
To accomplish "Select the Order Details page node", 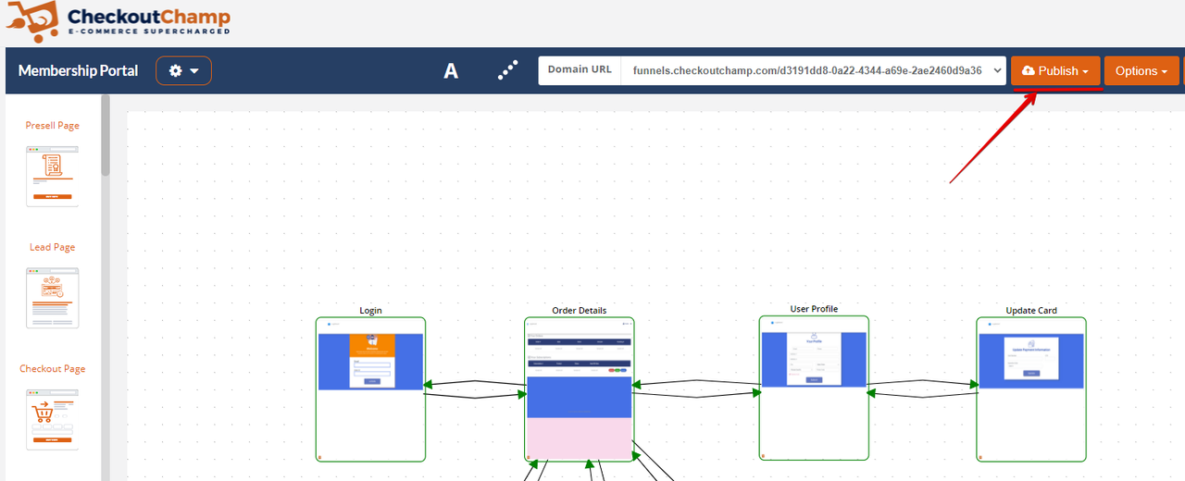I will tap(579, 388).
